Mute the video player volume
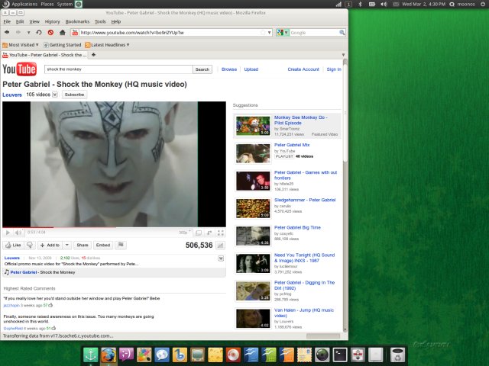 point(19,233)
